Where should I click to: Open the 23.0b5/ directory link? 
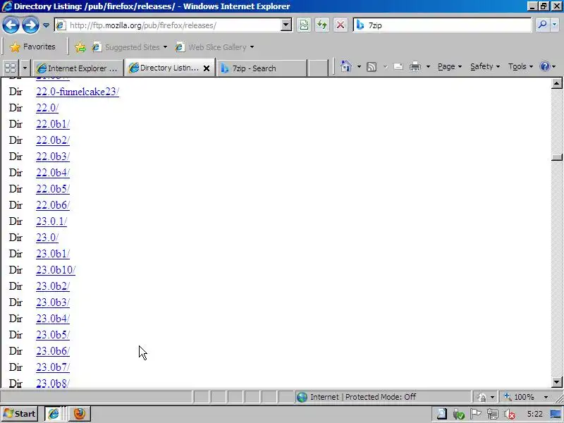(53, 334)
